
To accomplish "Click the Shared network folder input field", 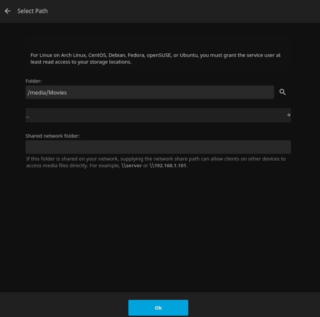I will (158, 147).
